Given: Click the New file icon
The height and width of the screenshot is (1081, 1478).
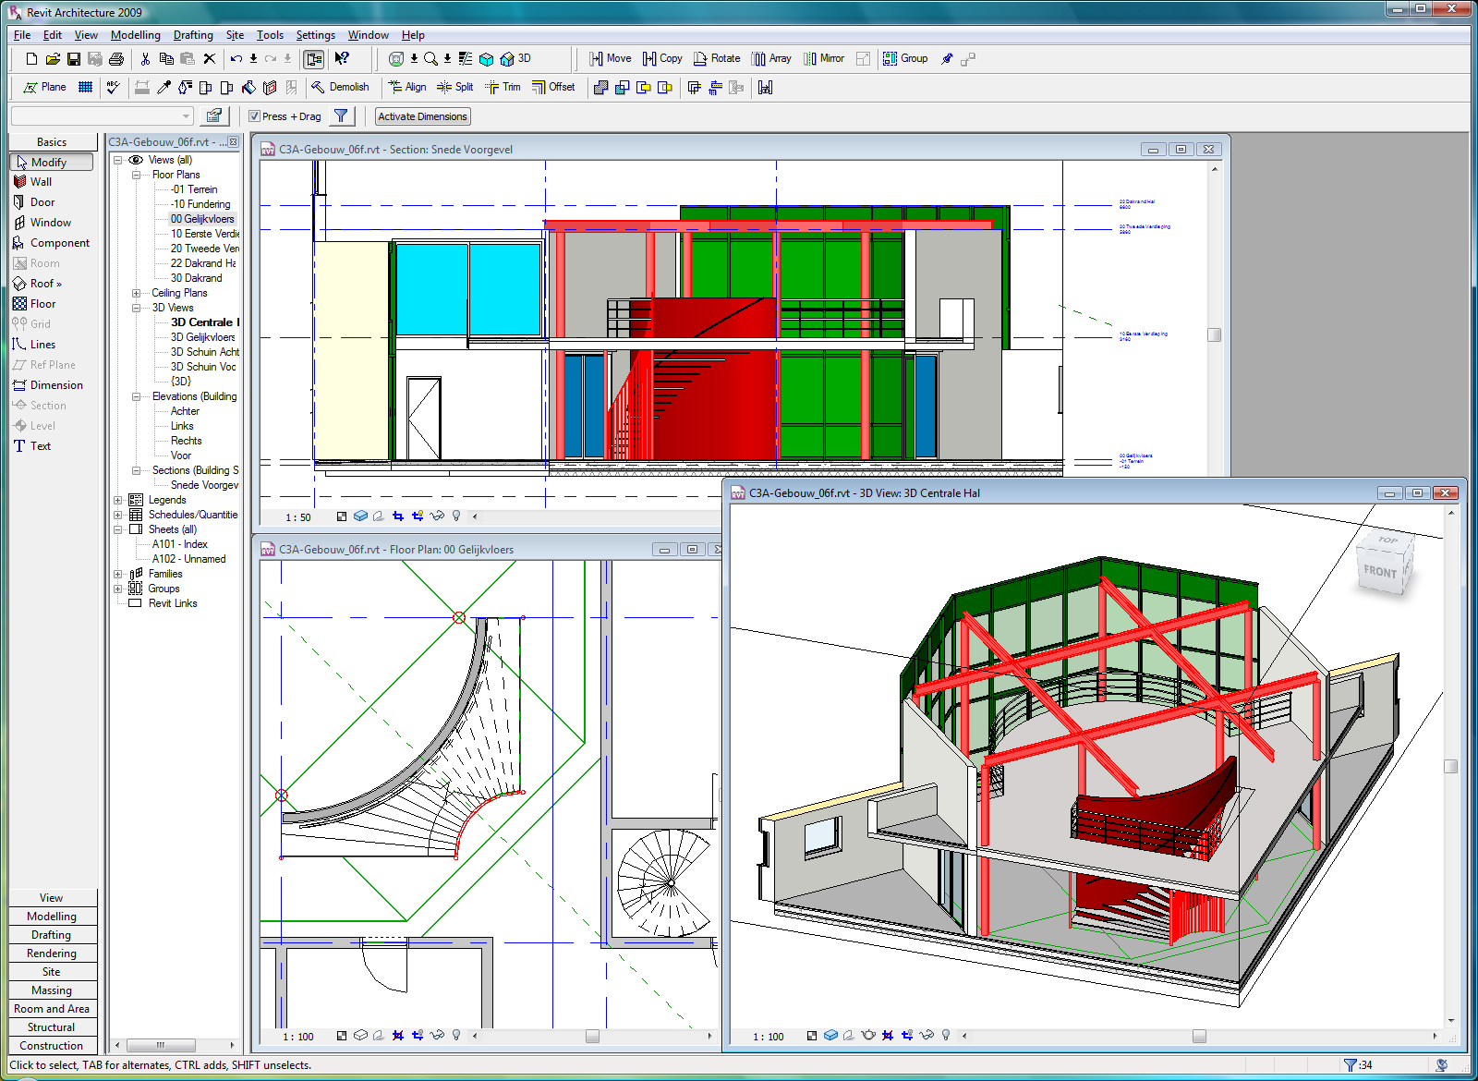Looking at the screenshot, I should (32, 59).
